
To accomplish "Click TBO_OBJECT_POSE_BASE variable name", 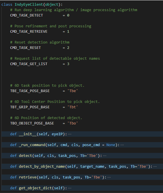I will (32, 123).
